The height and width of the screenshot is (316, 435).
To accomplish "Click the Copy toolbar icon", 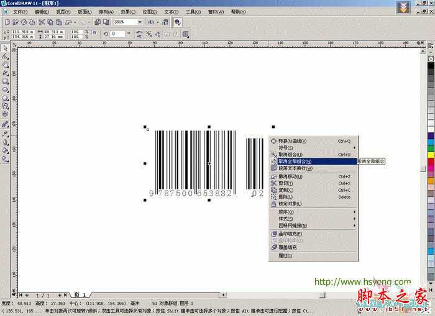I will point(50,22).
